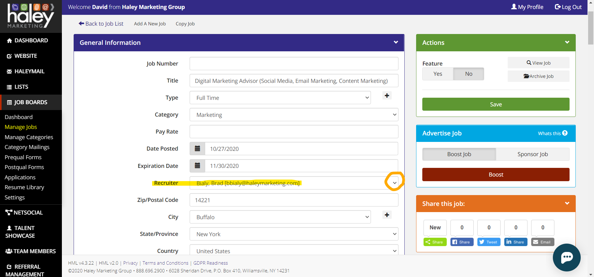Click the red Boost button
The image size is (594, 277).
pyautogui.click(x=496, y=174)
